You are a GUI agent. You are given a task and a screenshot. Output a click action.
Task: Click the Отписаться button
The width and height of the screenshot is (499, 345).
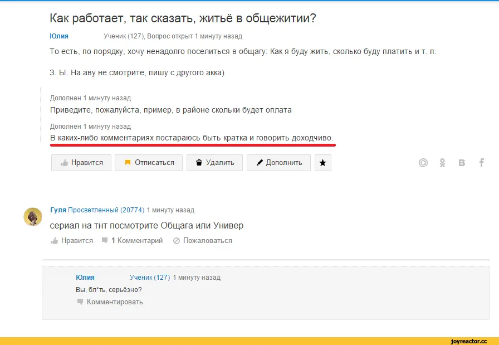coord(149,163)
